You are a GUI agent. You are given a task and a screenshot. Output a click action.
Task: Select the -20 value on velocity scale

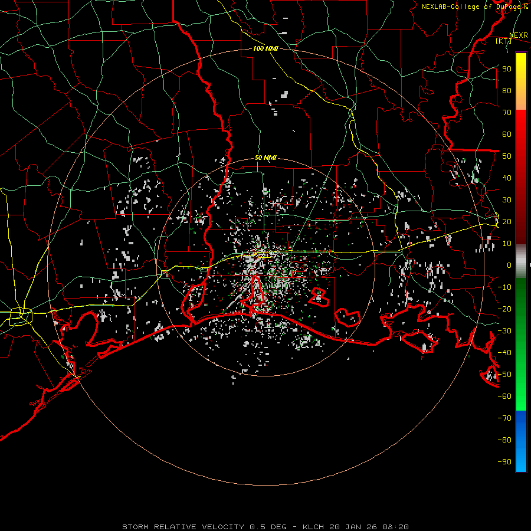point(504,309)
